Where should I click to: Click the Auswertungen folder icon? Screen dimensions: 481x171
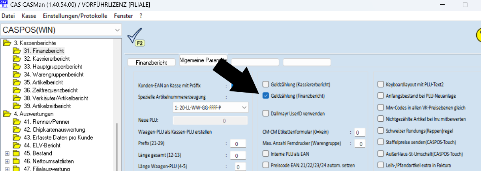pos(7,114)
